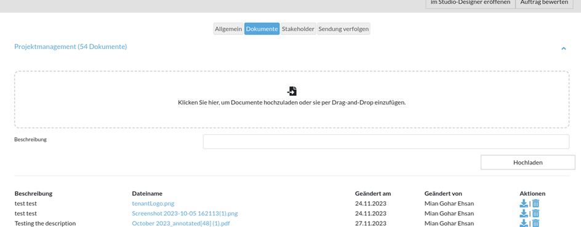Select the Dokumente tab
Screen dimensions: 581x227
coord(262,29)
